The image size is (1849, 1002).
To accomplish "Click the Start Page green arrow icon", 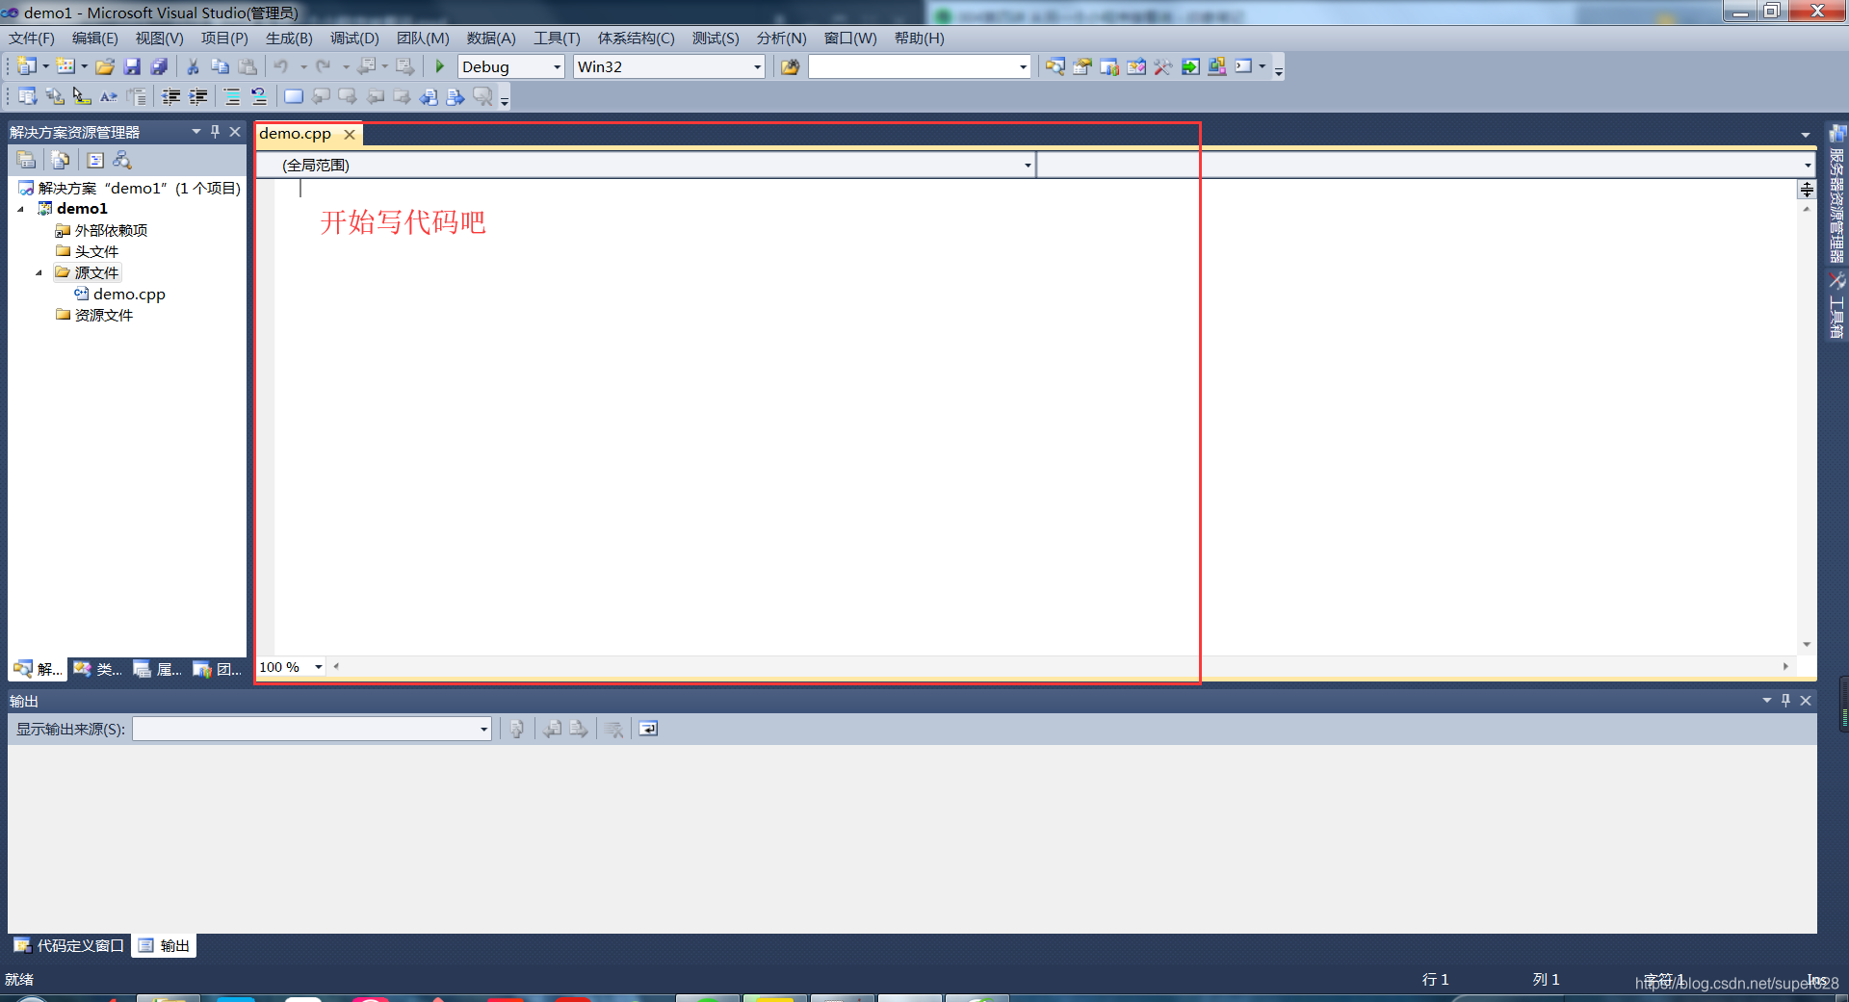I will [x=1190, y=66].
